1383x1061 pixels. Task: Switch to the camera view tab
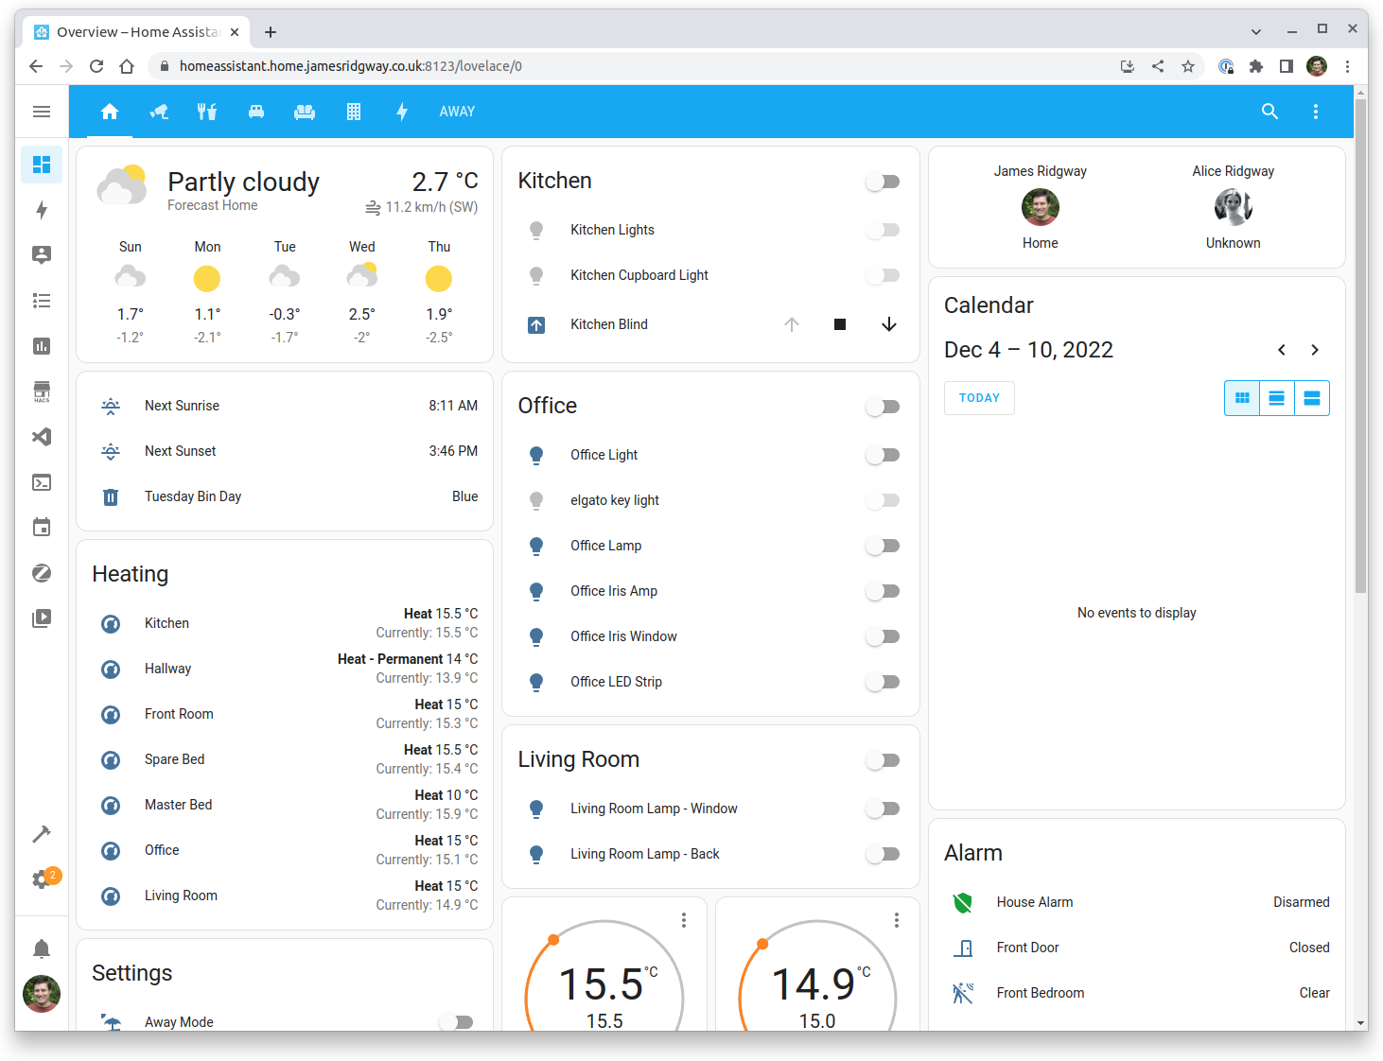[159, 111]
